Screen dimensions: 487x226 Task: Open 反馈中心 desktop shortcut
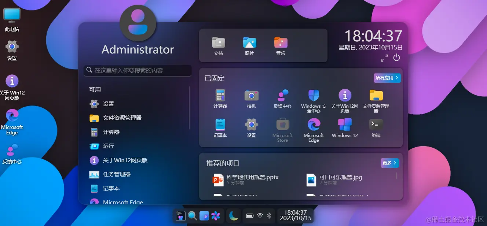coord(12,153)
